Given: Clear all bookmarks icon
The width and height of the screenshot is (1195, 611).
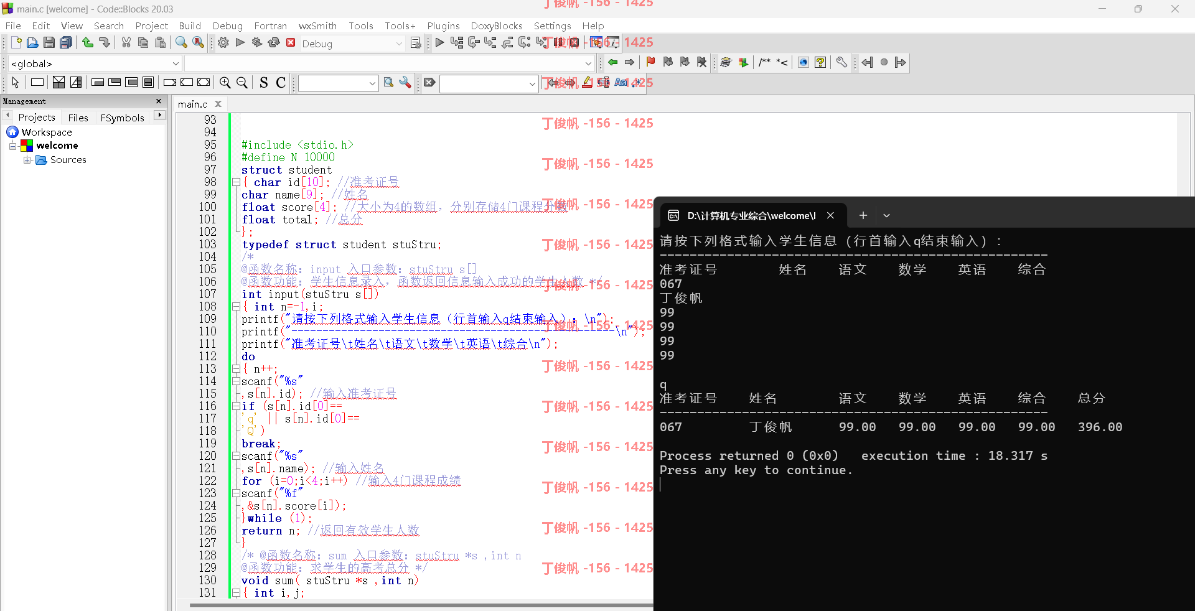Looking at the screenshot, I should click(702, 62).
